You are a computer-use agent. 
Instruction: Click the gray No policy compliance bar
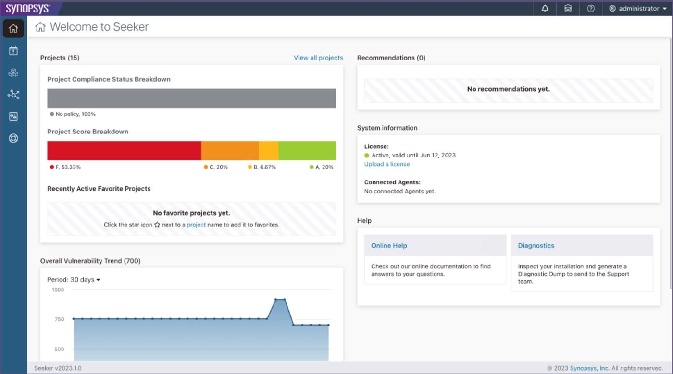191,98
